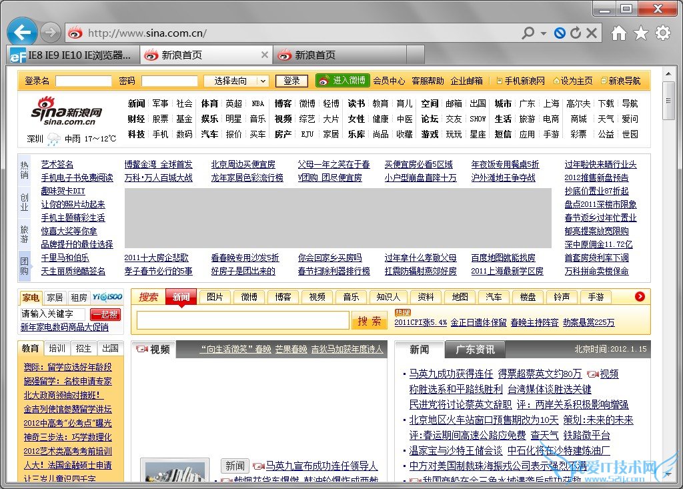Click the 登录名 username input field
The height and width of the screenshot is (489, 683).
pyautogui.click(x=83, y=81)
